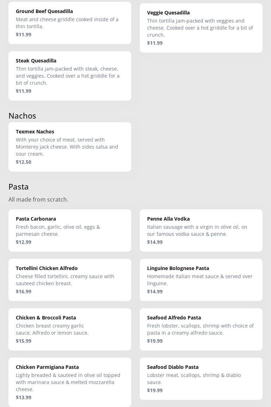Open the Texmex Nachos menu card
Screen dimensions: 271x407
pyautogui.click(x=70, y=146)
